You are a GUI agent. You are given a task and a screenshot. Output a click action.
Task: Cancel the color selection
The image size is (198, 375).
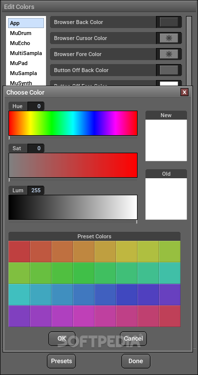(x=133, y=338)
